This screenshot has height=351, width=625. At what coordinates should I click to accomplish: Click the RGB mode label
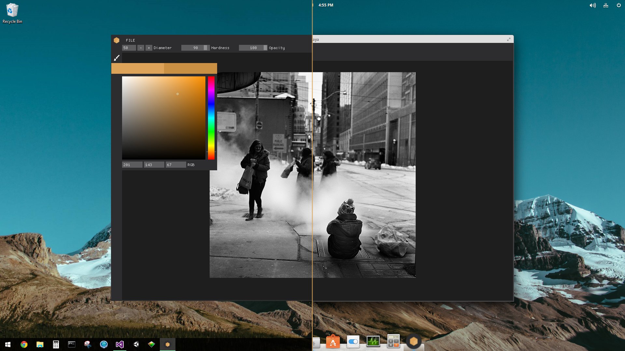(x=191, y=165)
